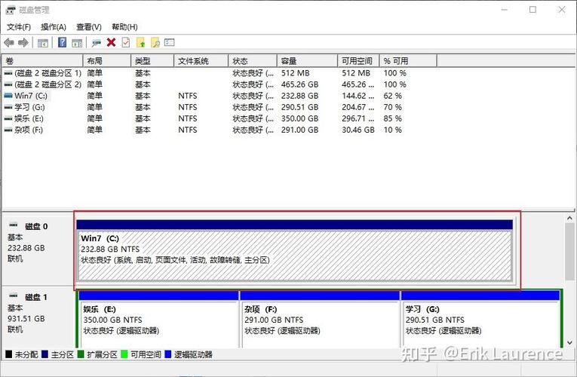This screenshot has width=577, height=377.
Task: Open Help with the blue question mark icon
Action: 62,43
